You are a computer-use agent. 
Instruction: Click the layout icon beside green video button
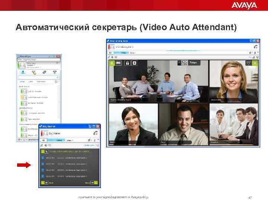point(118,63)
